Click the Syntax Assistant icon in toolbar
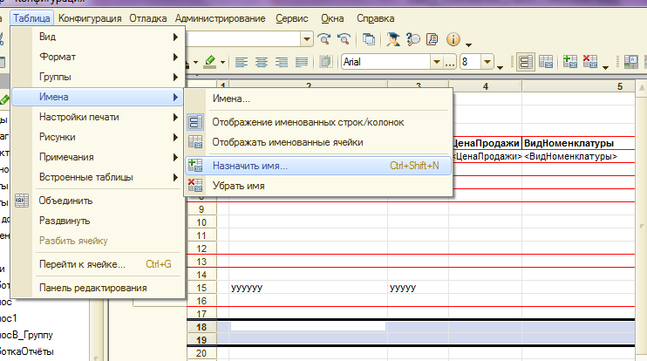This screenshot has height=361, width=647. (392, 39)
